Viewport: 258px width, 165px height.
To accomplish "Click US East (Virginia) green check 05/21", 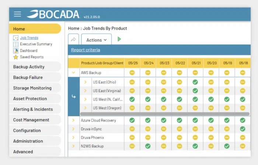I will tap(195, 91).
